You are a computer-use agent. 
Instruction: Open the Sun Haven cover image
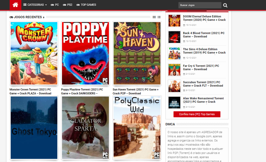click(x=137, y=53)
